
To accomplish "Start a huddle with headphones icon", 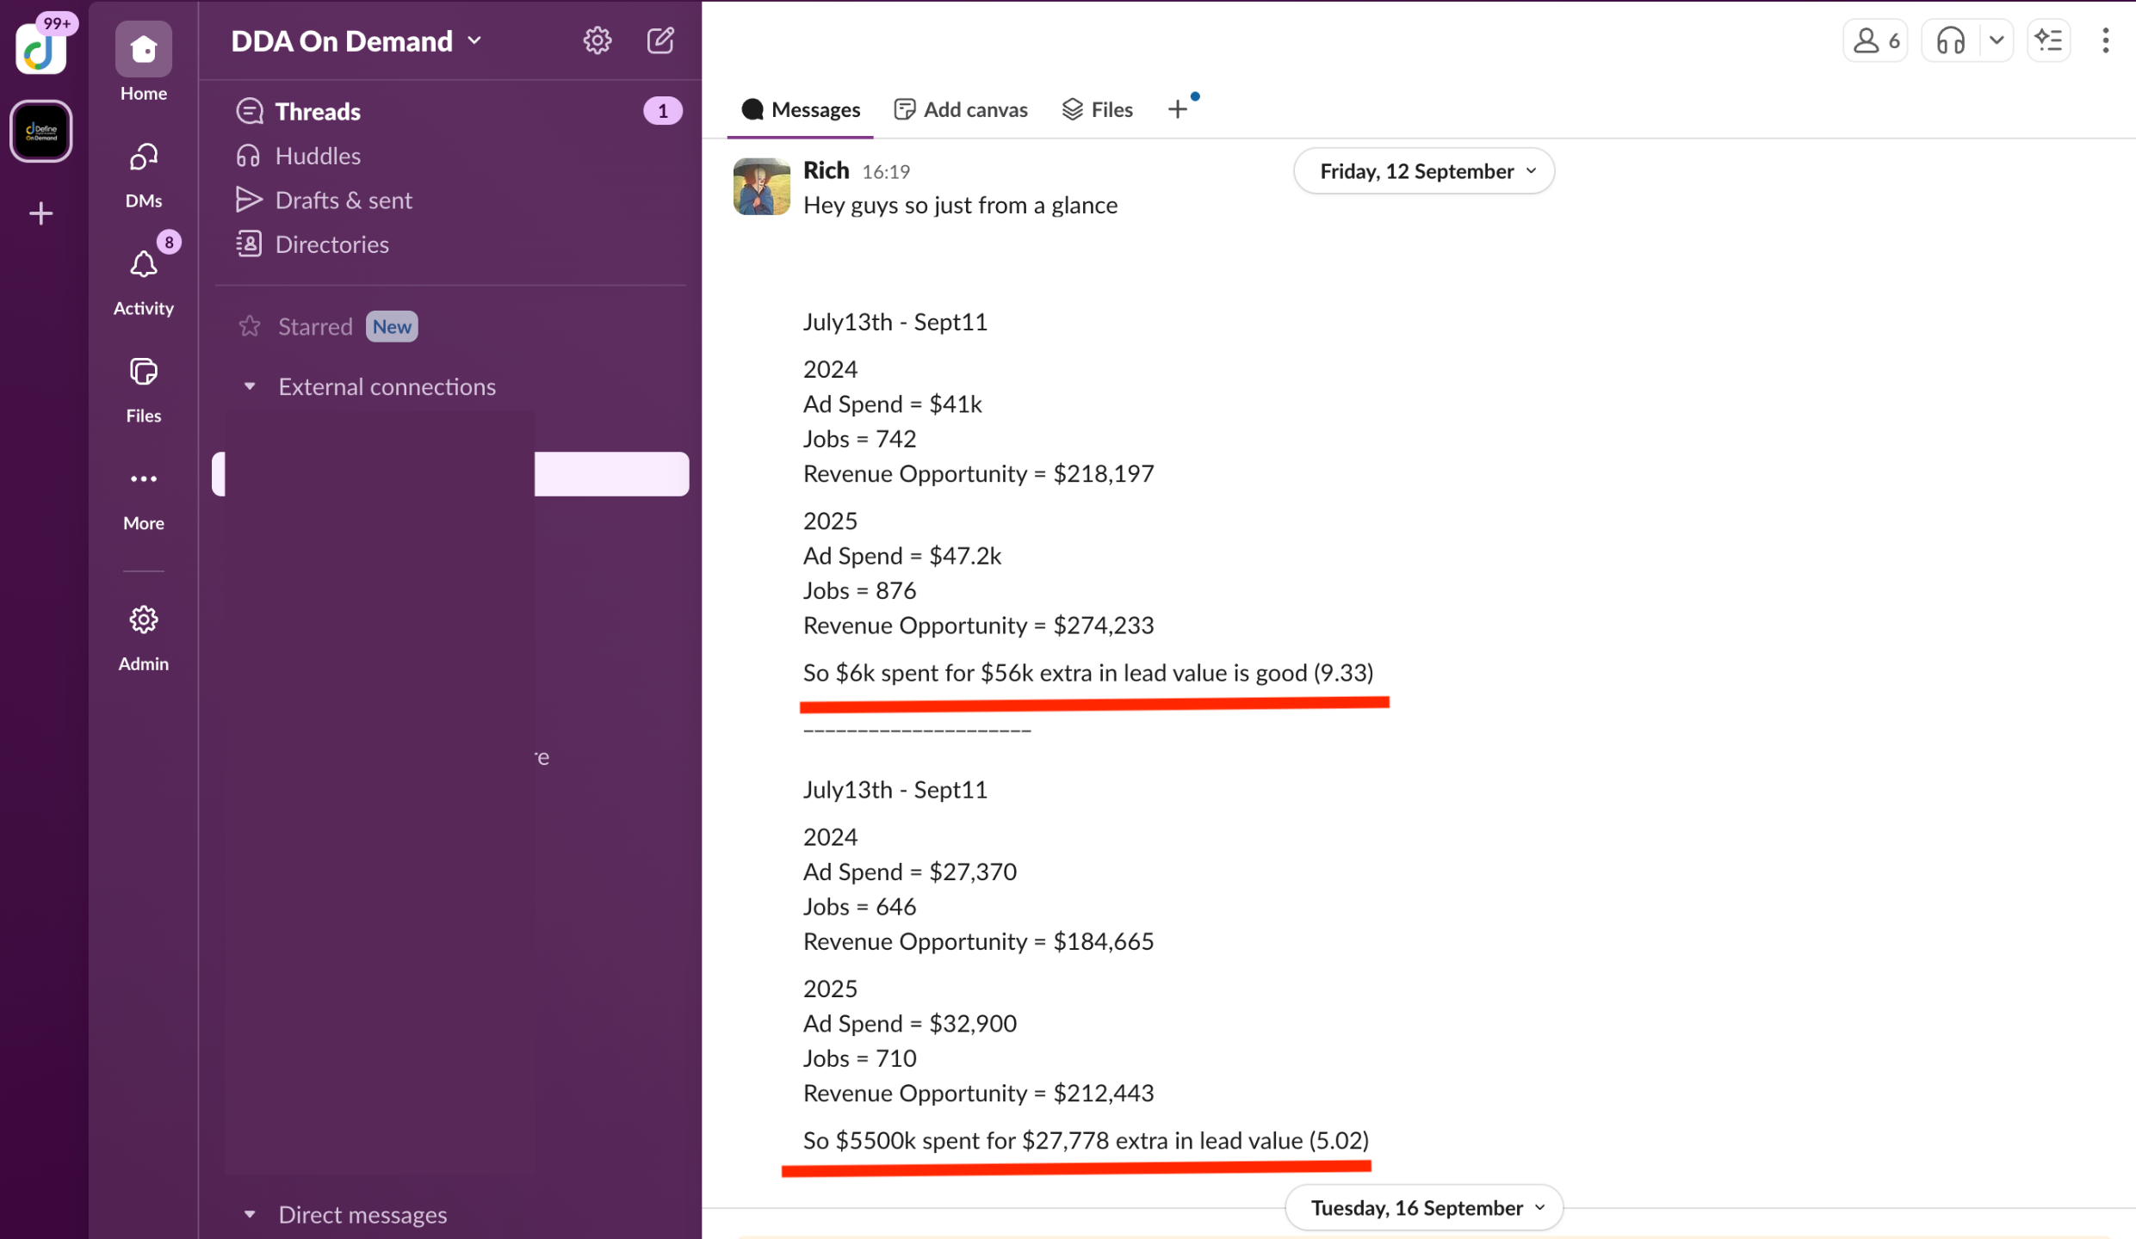I will tap(1950, 40).
